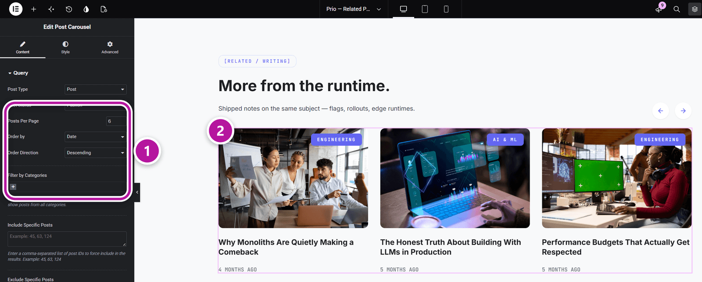
Task: Open Why Monoliths Are Quietly Making post
Action: point(286,247)
